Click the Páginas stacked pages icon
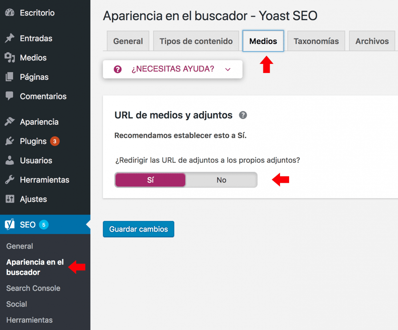Viewport: 398px width, 330px height. [10, 77]
